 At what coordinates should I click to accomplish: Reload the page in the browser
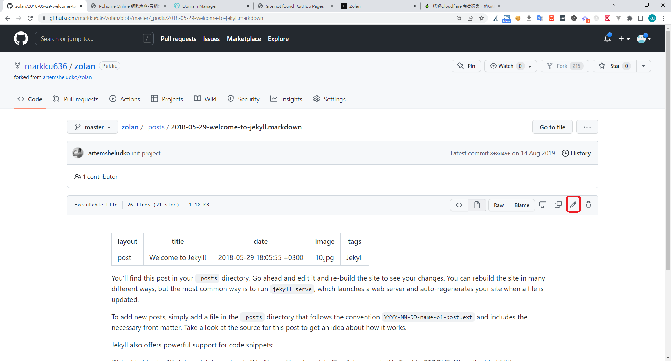[30, 18]
